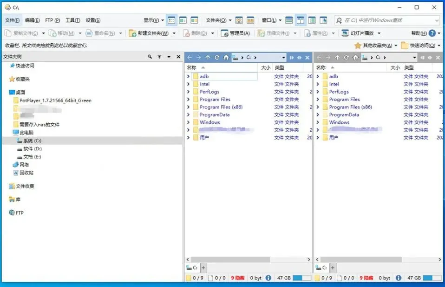Open left pane path dropdown arrow

283,57
